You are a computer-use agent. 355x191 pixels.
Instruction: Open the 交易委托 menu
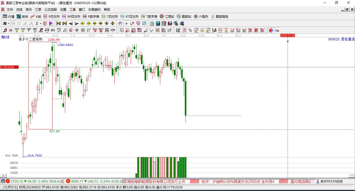pos(94,10)
